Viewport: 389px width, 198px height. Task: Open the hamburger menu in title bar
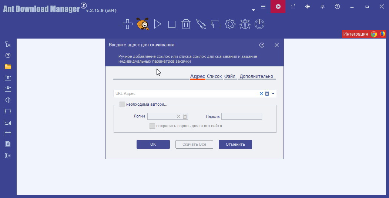pyautogui.click(x=263, y=7)
